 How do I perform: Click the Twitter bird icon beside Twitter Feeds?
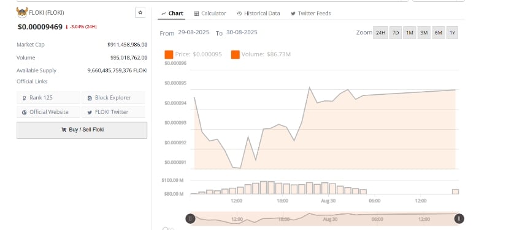click(x=293, y=13)
